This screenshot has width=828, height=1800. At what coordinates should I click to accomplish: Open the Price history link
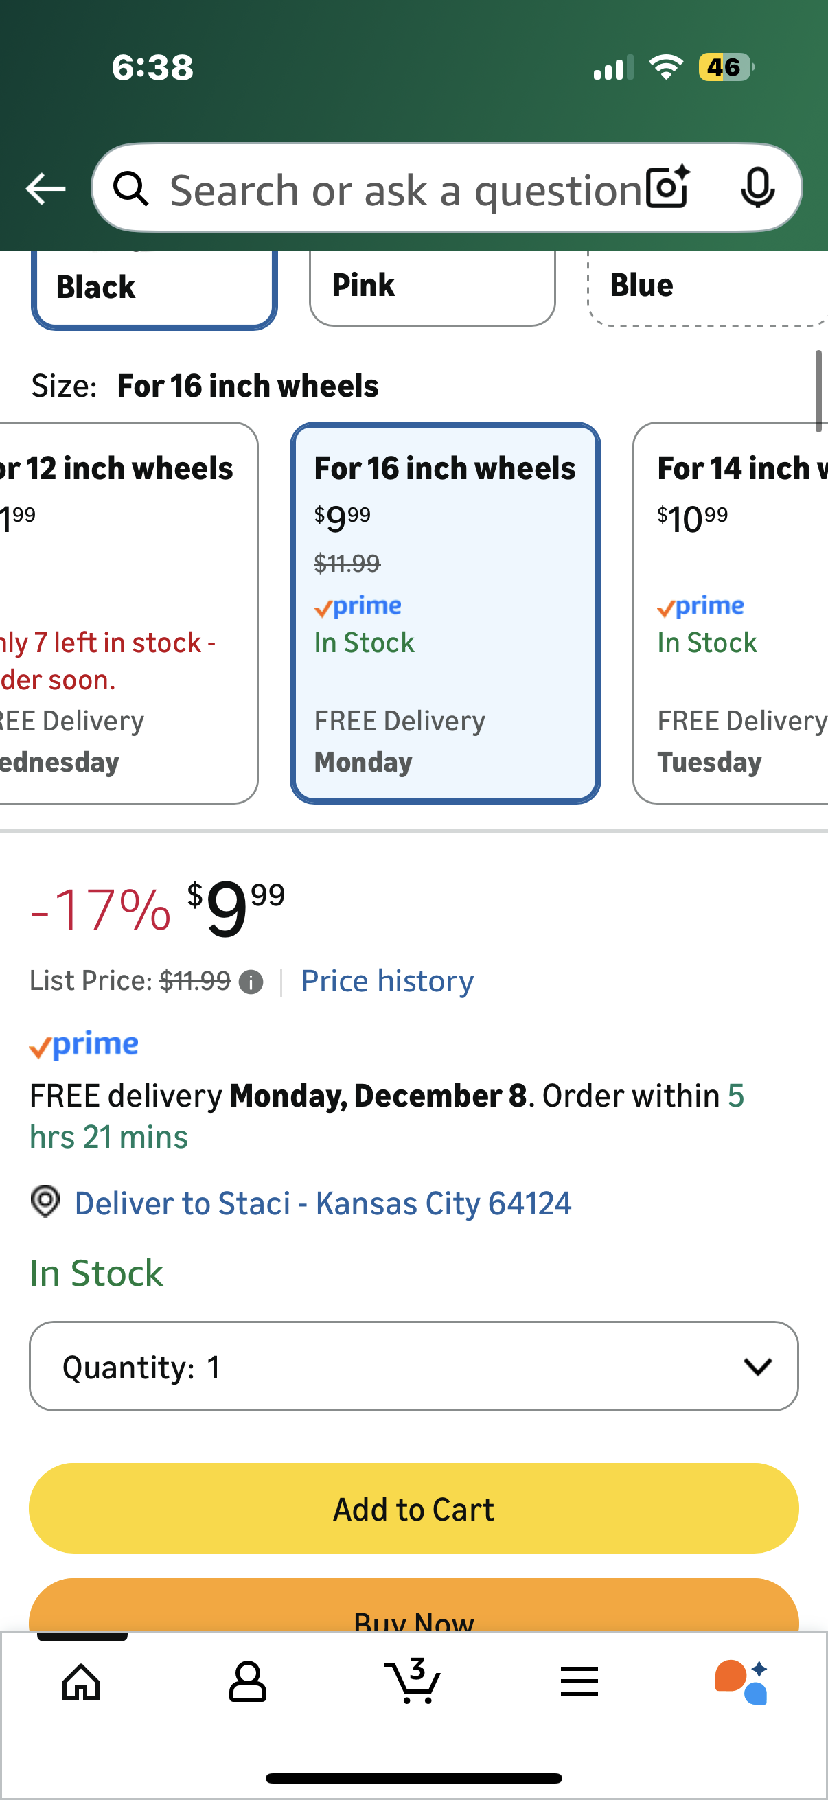click(387, 981)
